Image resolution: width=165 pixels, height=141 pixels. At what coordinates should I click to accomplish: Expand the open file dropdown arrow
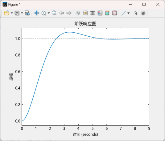tap(12, 13)
